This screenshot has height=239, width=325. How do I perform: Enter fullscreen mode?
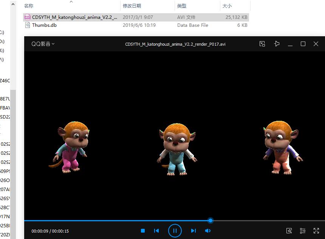pyautogui.click(x=316, y=231)
